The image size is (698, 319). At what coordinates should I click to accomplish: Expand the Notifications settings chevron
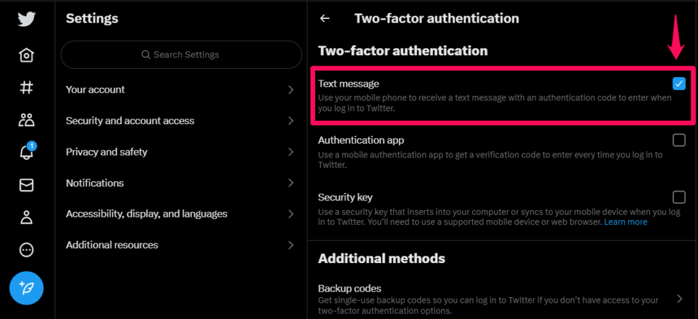[291, 183]
